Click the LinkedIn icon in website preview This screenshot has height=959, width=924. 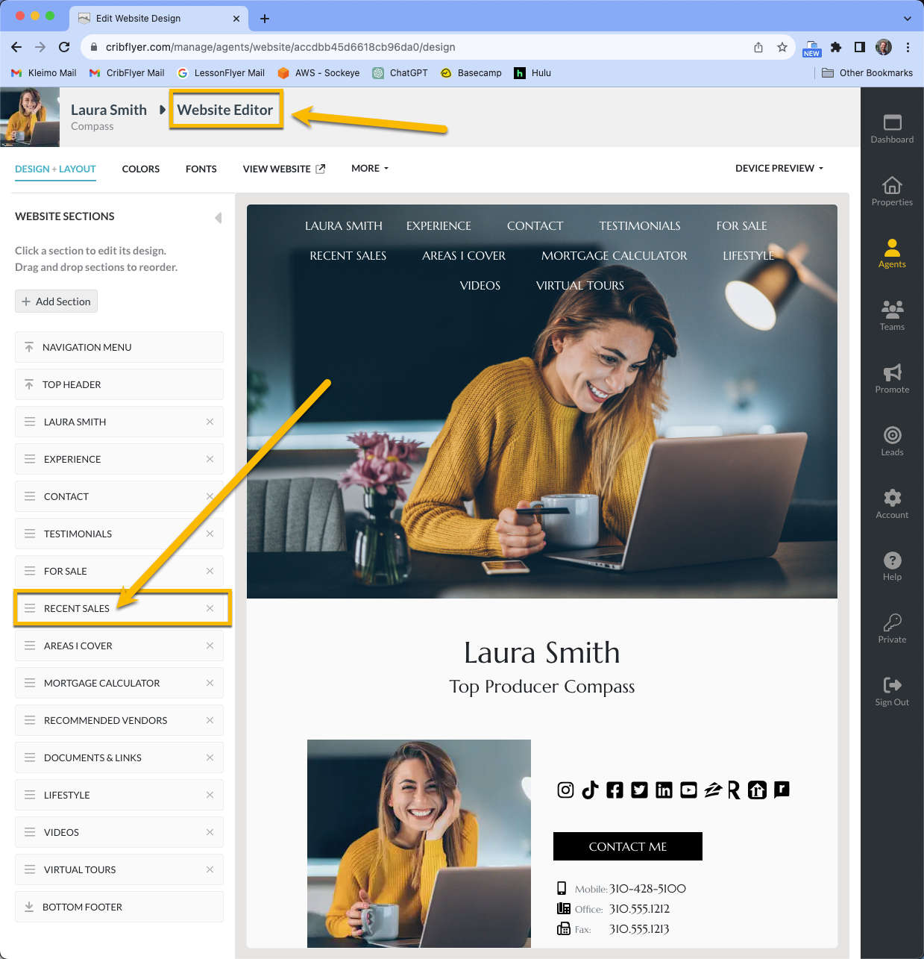click(x=664, y=790)
